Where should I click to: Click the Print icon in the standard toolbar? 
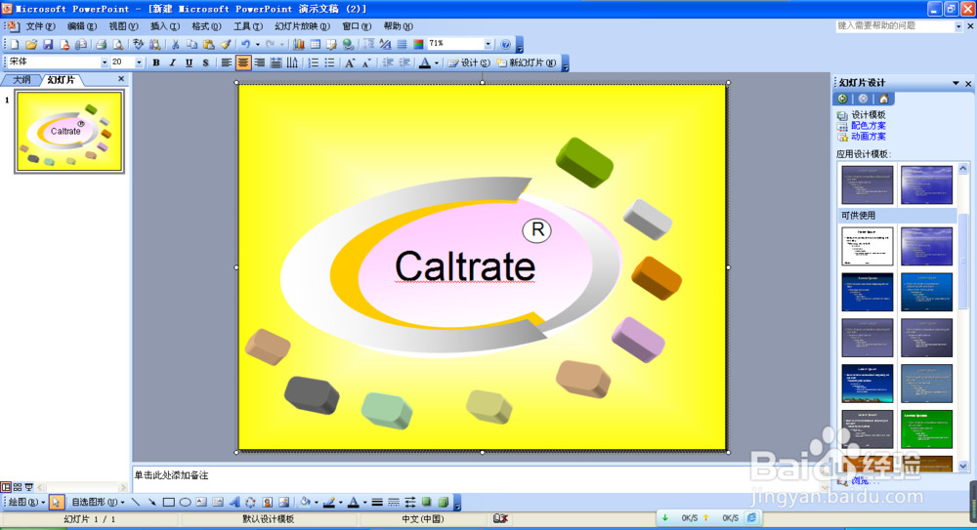click(x=101, y=44)
